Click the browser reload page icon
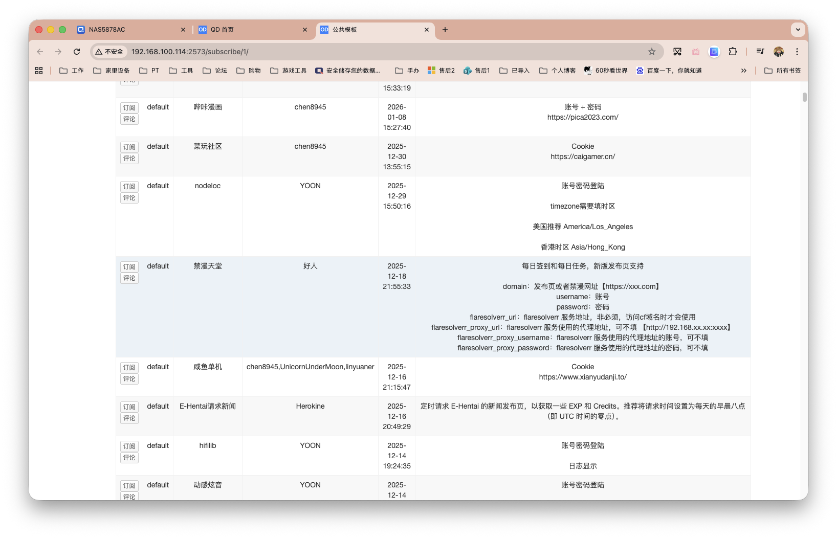The width and height of the screenshot is (837, 538). click(x=77, y=52)
